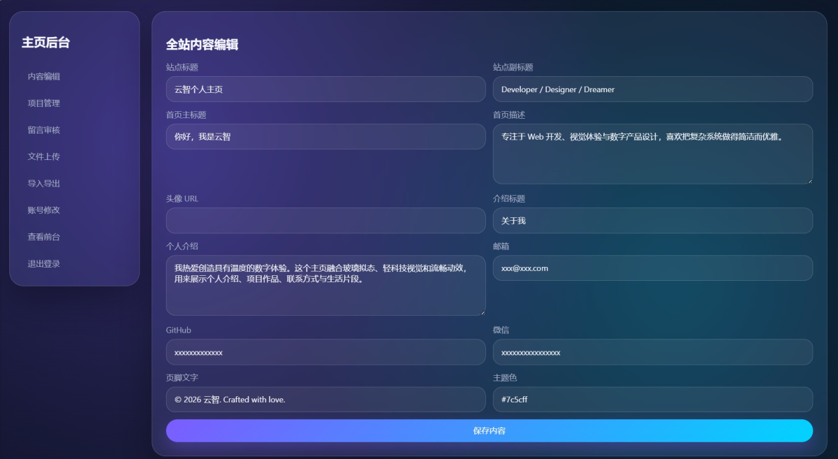Image resolution: width=838 pixels, height=459 pixels.
Task: Click the 邮箱 label
Action: pos(501,247)
